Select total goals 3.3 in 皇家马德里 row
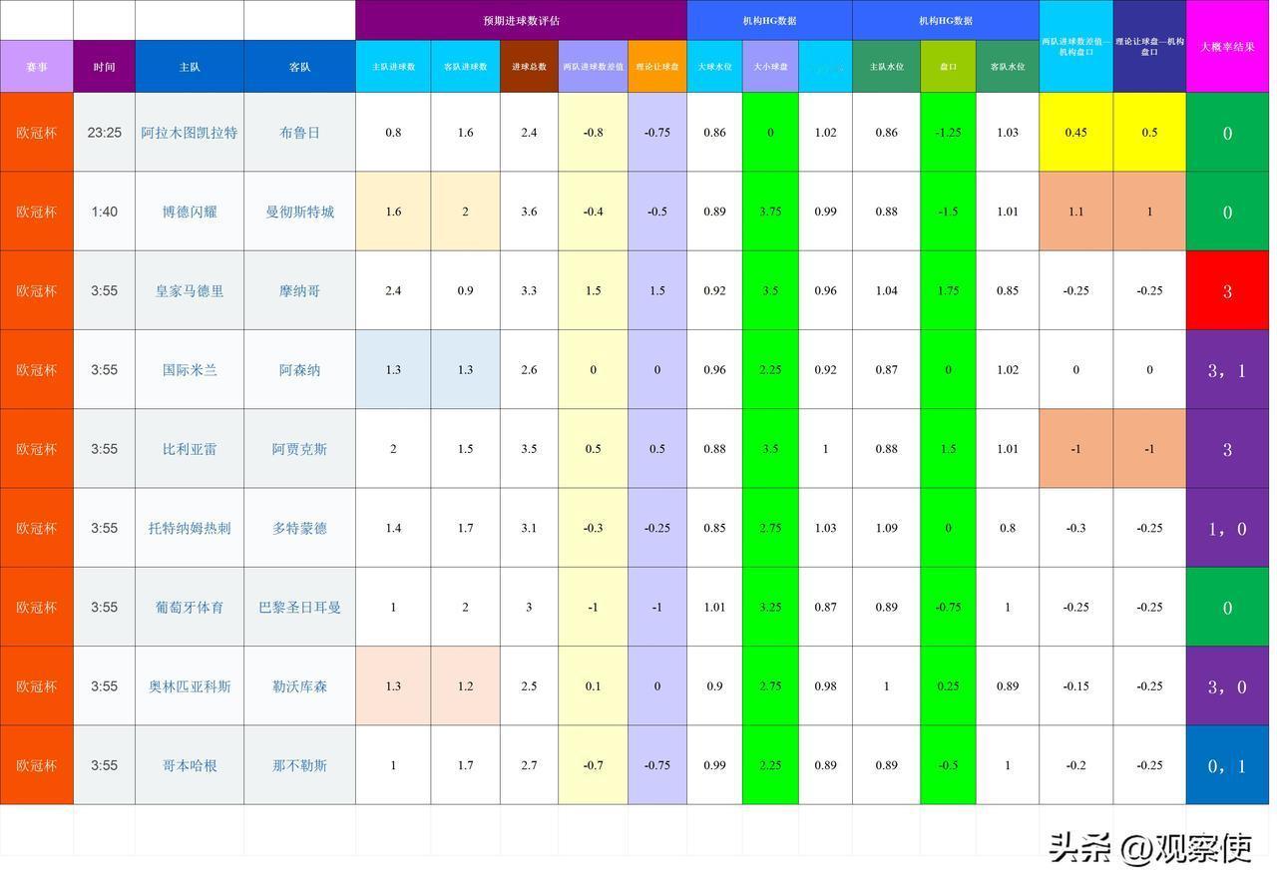 tap(529, 290)
